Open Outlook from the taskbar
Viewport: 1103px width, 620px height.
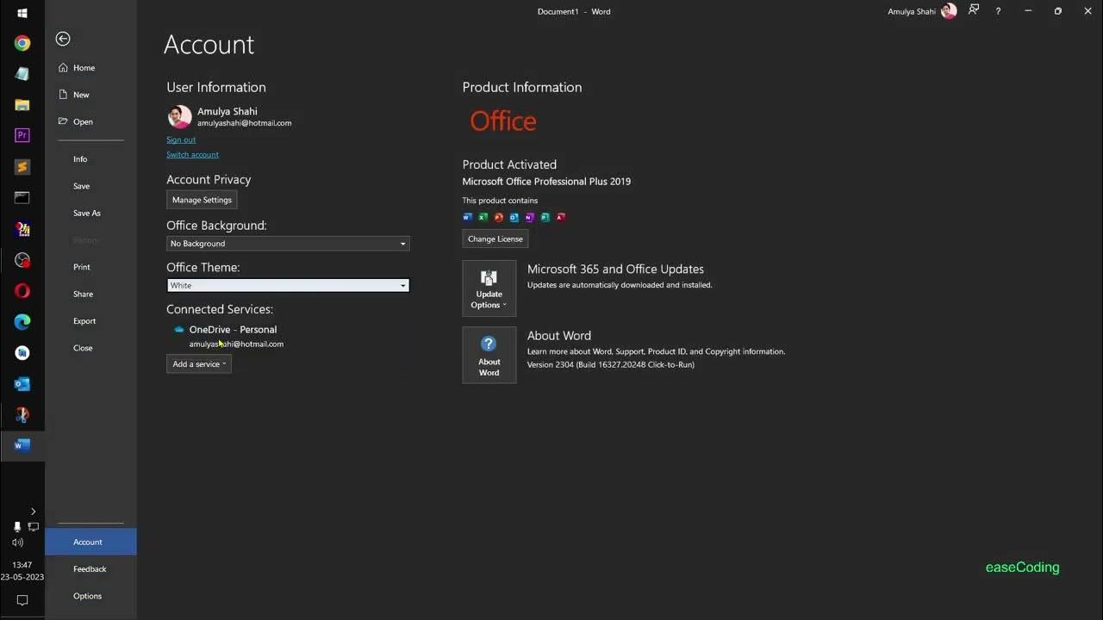point(22,384)
